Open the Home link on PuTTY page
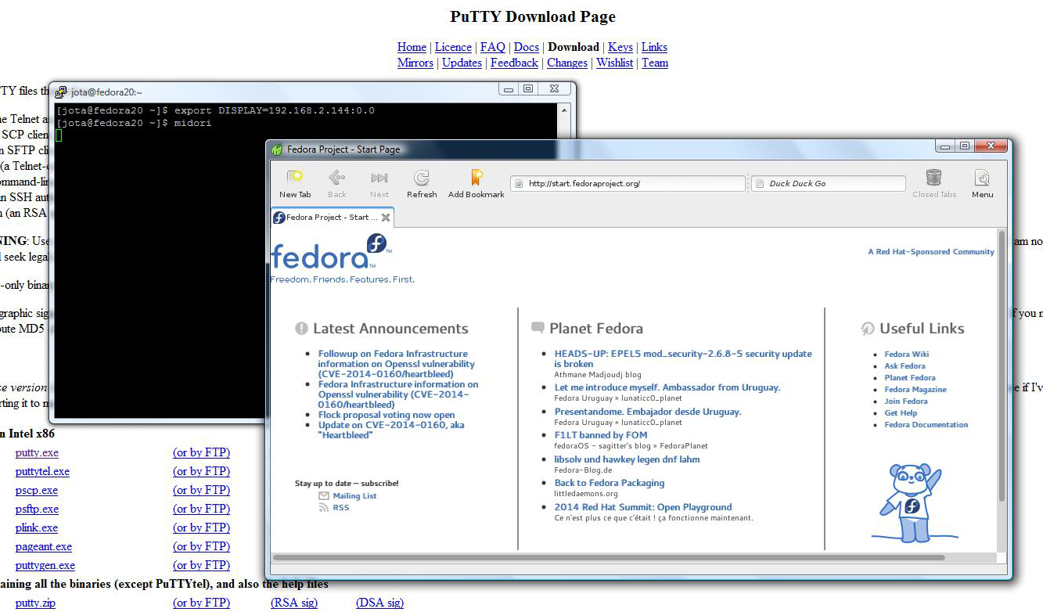This screenshot has width=1043, height=612. [412, 47]
